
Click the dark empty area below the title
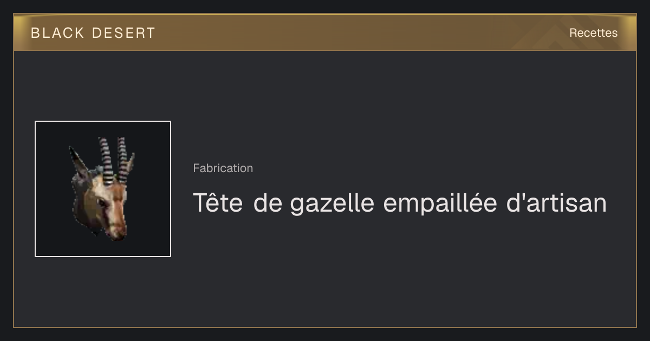400,271
